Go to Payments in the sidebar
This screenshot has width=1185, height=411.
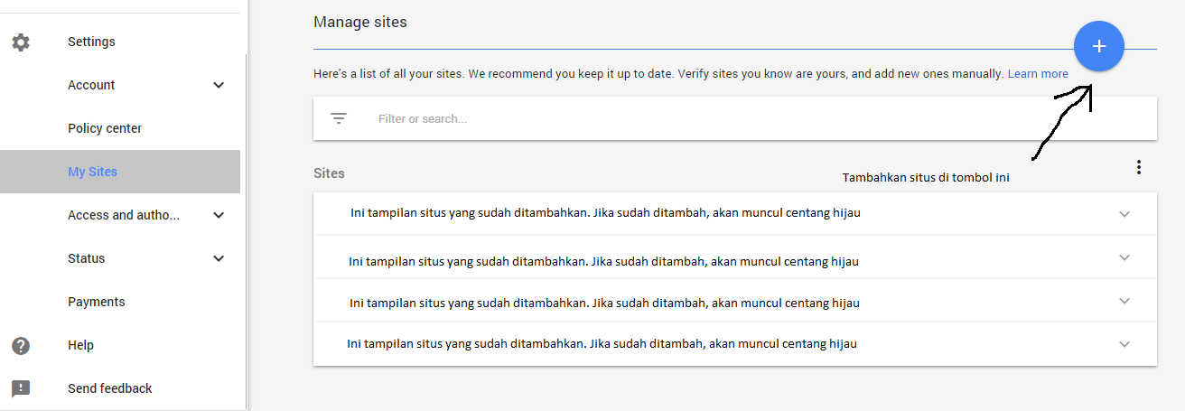tap(96, 302)
